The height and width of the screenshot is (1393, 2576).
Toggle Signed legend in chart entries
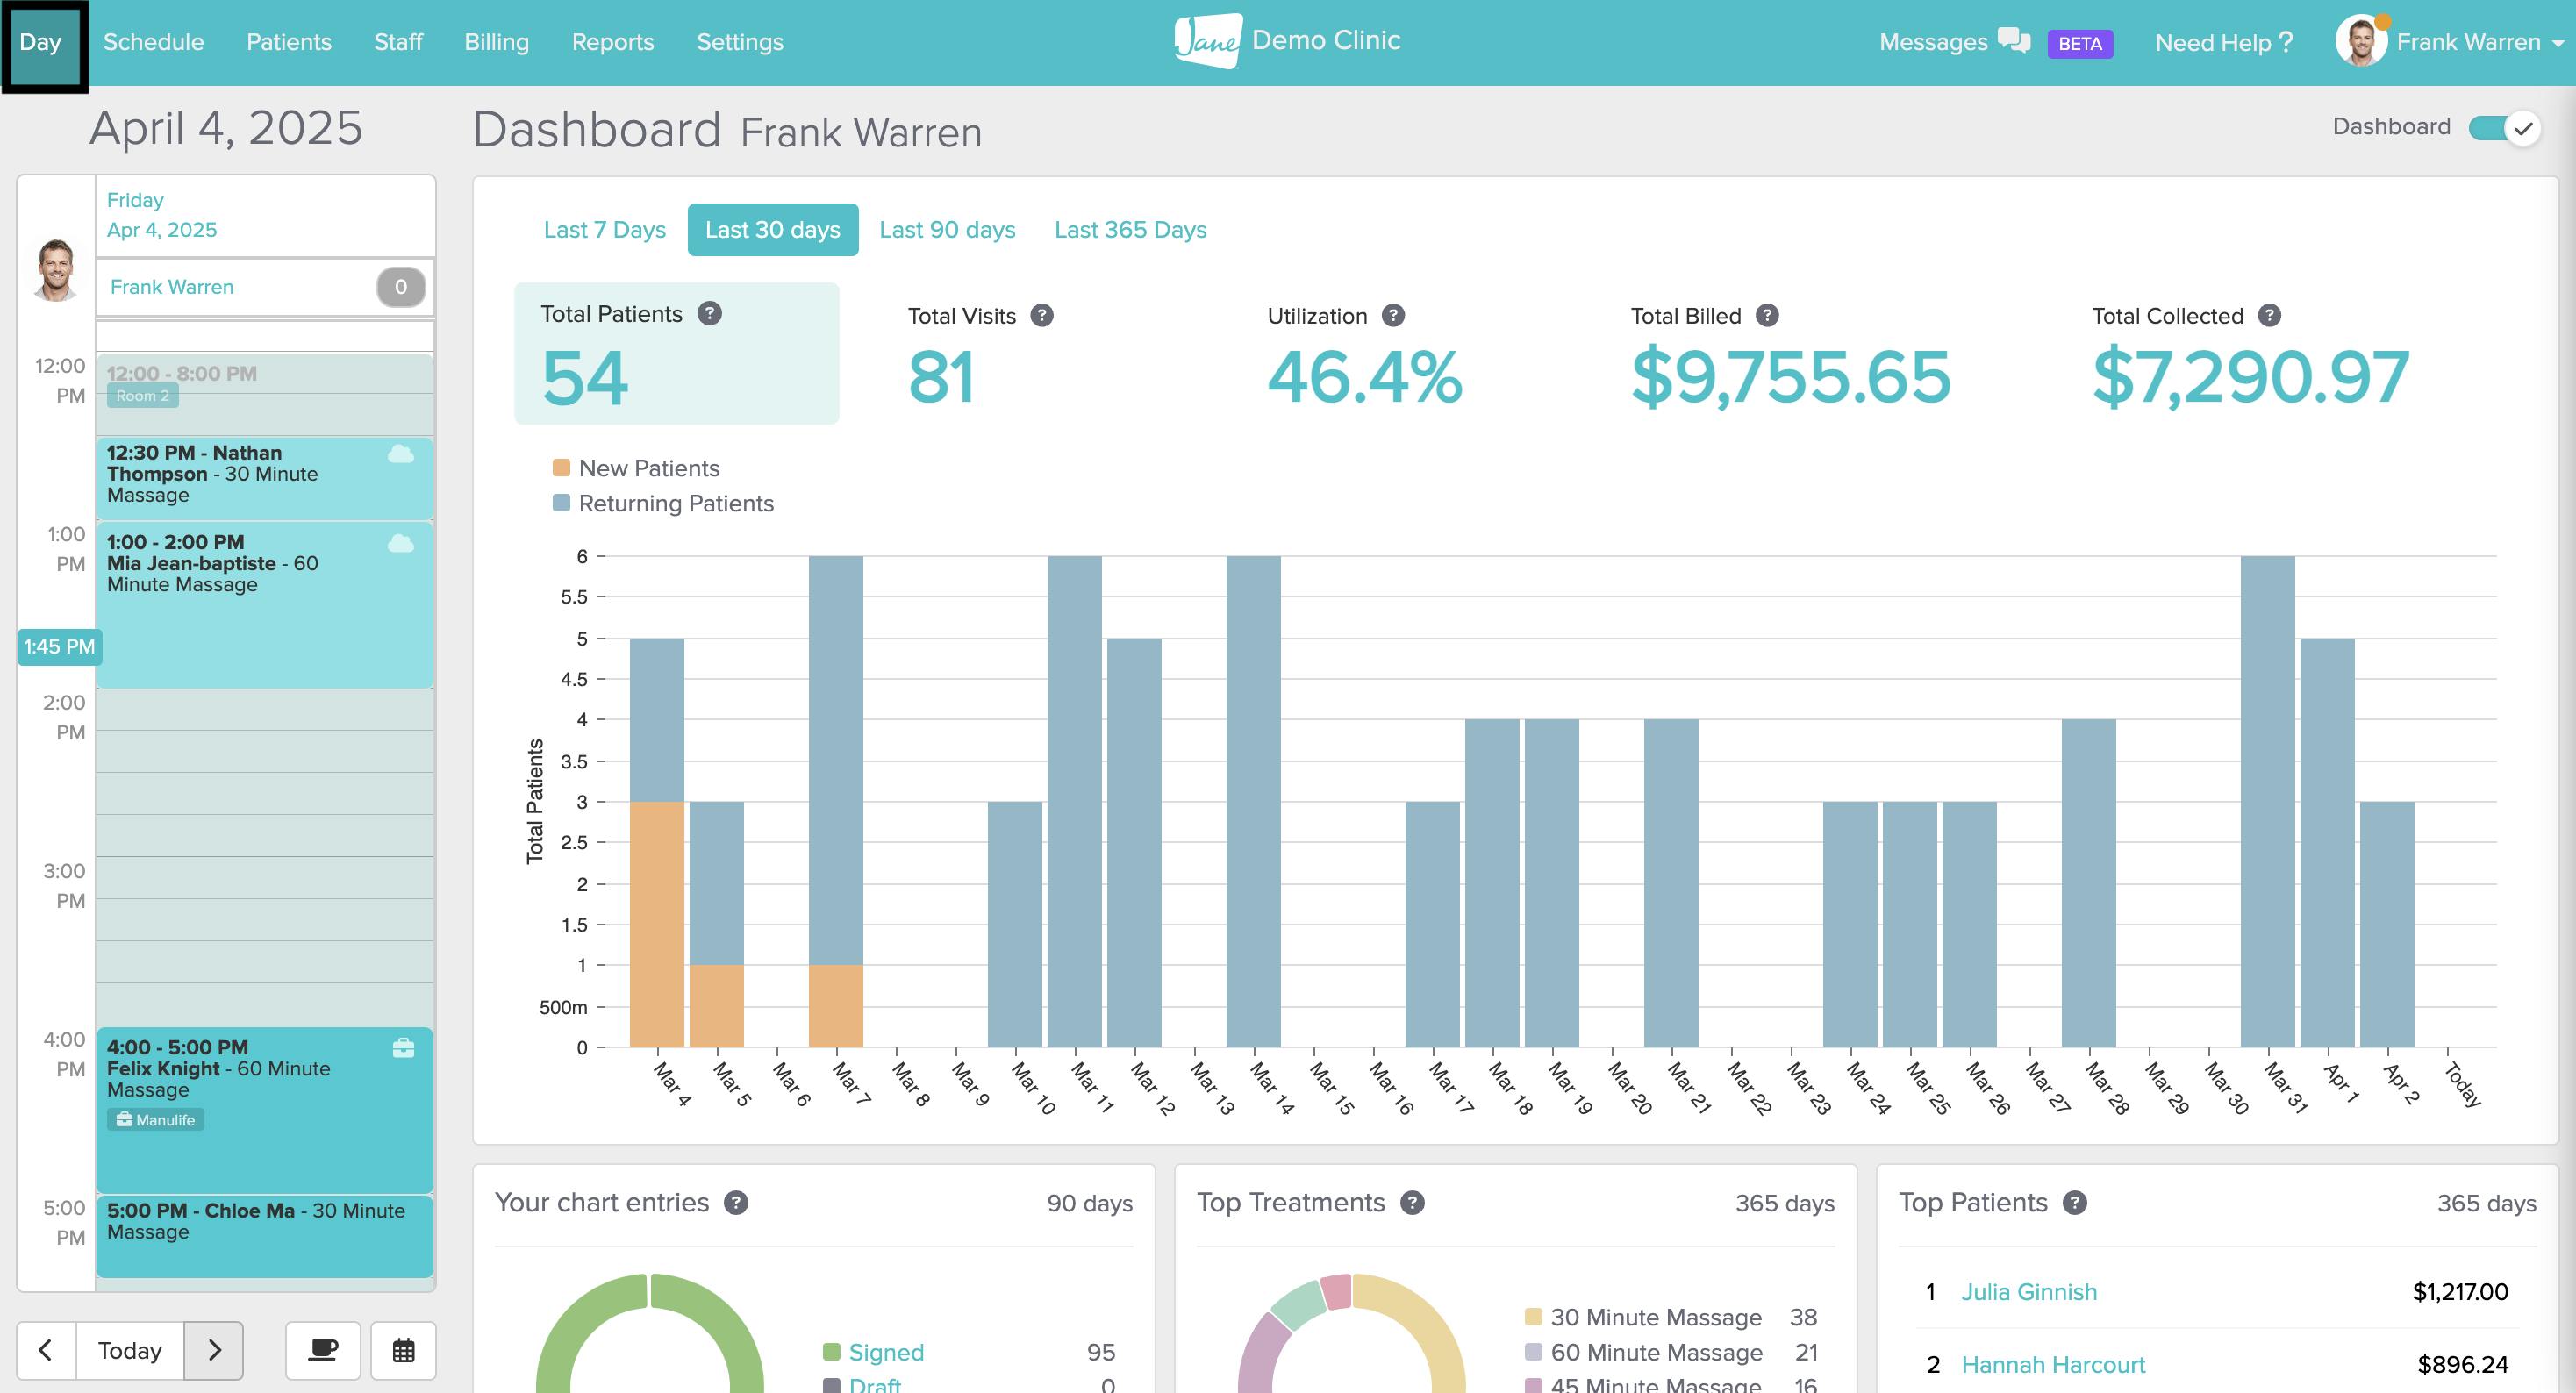coord(873,1352)
